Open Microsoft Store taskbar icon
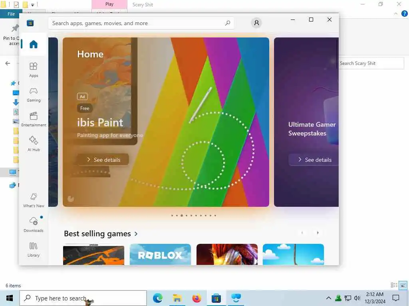This screenshot has height=306, width=409. (x=216, y=298)
